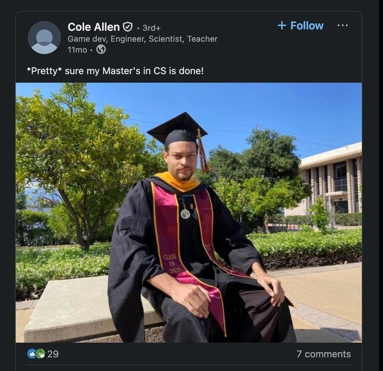383x371 pixels.
Task: Open the "7 comments" link
Action: tap(324, 354)
